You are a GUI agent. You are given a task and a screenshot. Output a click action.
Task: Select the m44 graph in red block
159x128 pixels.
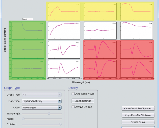[137, 69]
